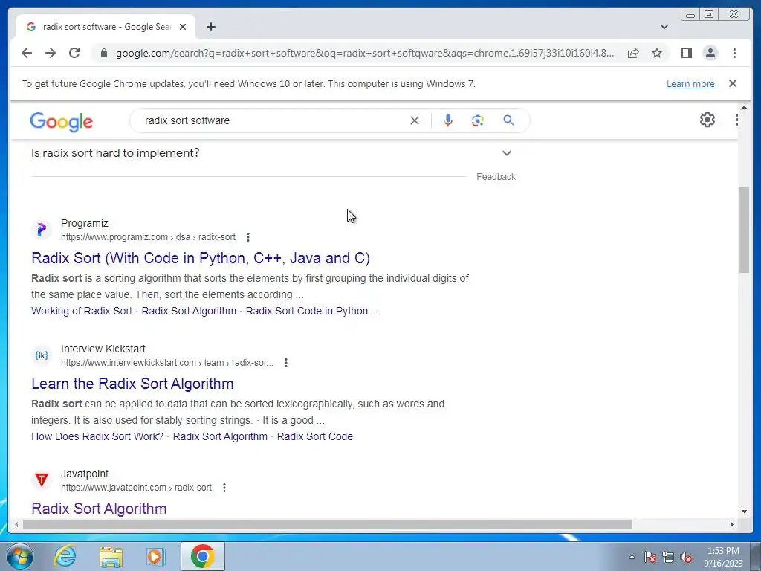This screenshot has width=761, height=571.
Task: Open more options for Javatpoint result
Action: coord(224,488)
